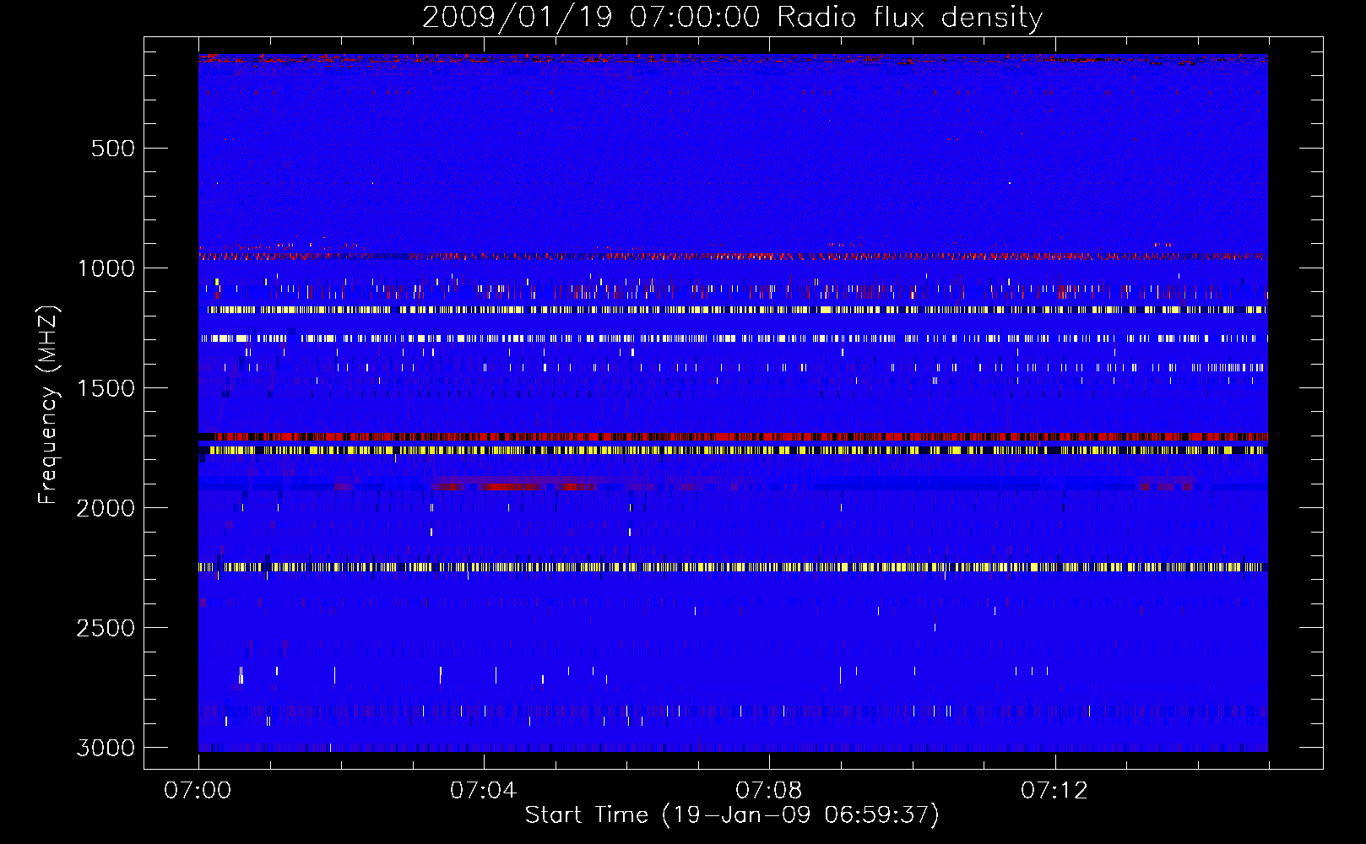The width and height of the screenshot is (1366, 844).
Task: Click the 07:08 time tick label
Action: 769,791
